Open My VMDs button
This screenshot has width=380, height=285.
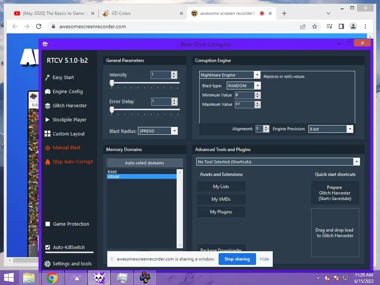point(221,199)
